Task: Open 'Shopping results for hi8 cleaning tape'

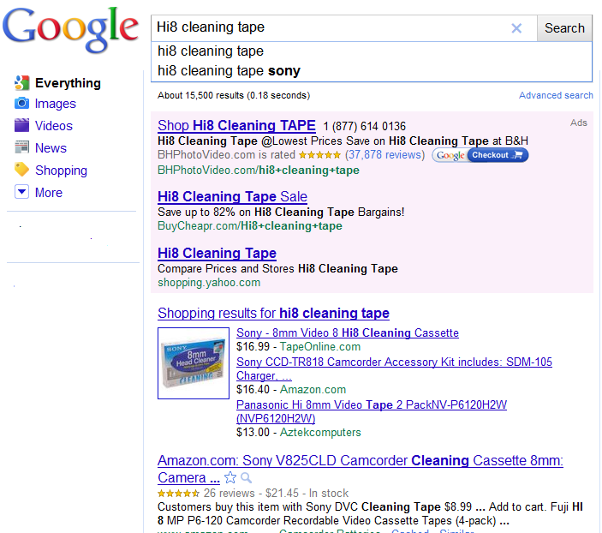Action: click(x=273, y=313)
